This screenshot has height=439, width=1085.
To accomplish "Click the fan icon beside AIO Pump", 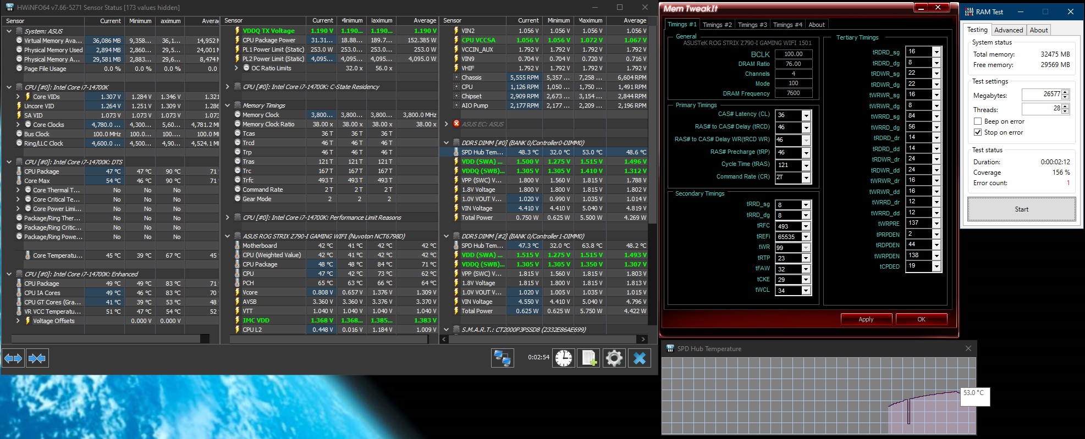I will 456,105.
